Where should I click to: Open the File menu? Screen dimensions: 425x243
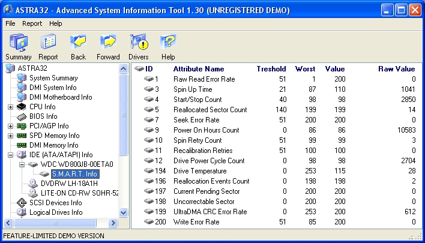click(x=10, y=23)
